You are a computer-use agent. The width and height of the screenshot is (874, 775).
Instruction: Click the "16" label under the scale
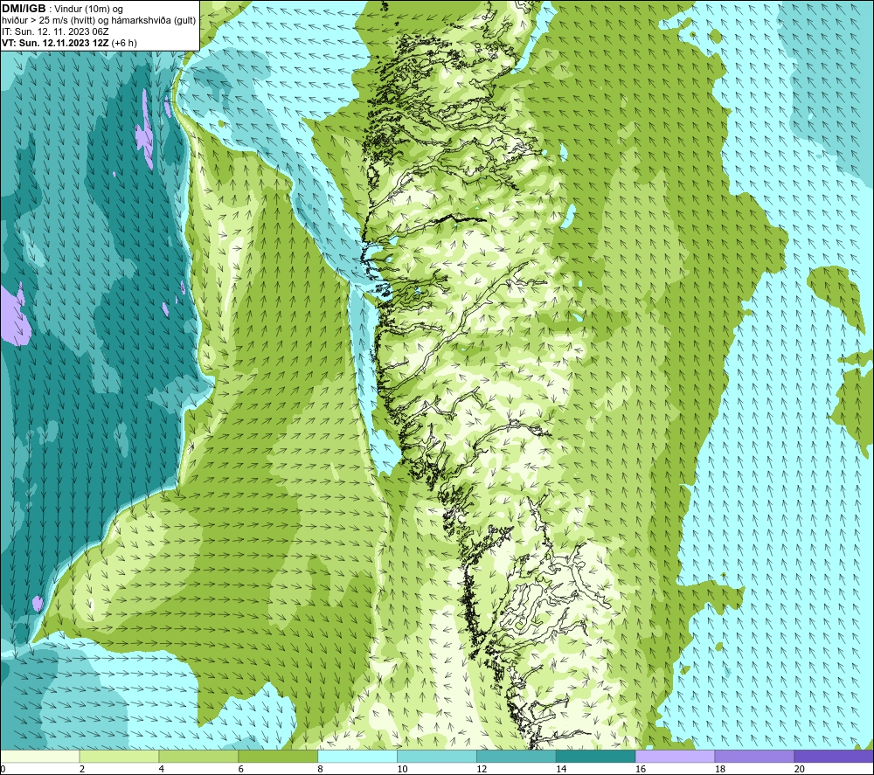click(x=641, y=770)
